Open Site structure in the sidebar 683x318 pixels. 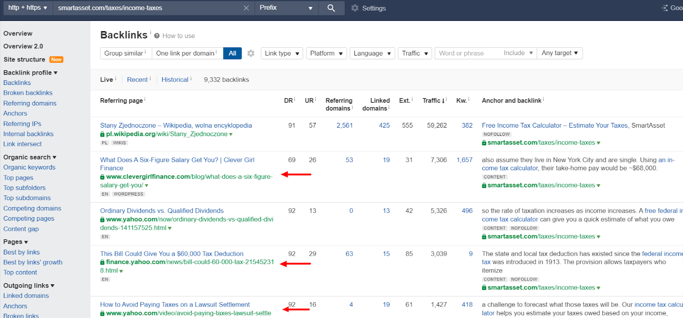24,59
